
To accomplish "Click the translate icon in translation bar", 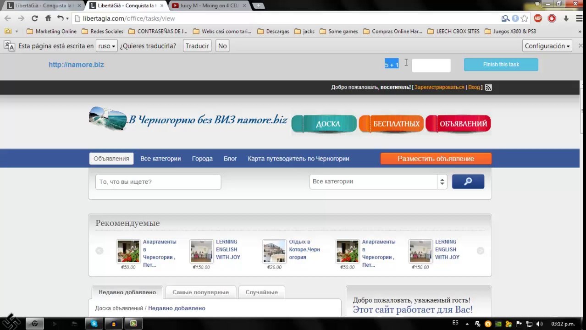I will (x=9, y=46).
